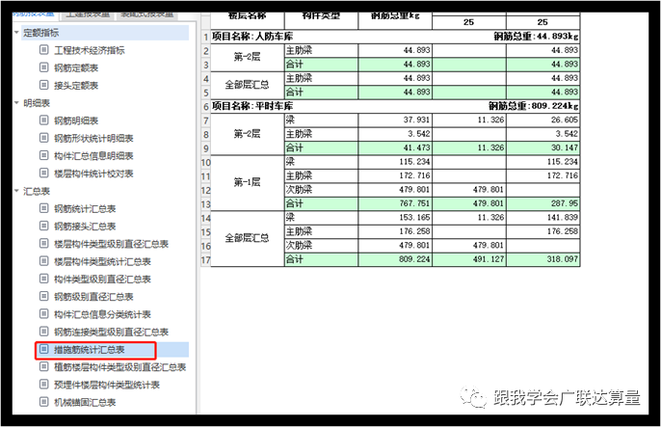The image size is (661, 427).
Task: Select the cell with value 41.473
Action: (x=395, y=147)
